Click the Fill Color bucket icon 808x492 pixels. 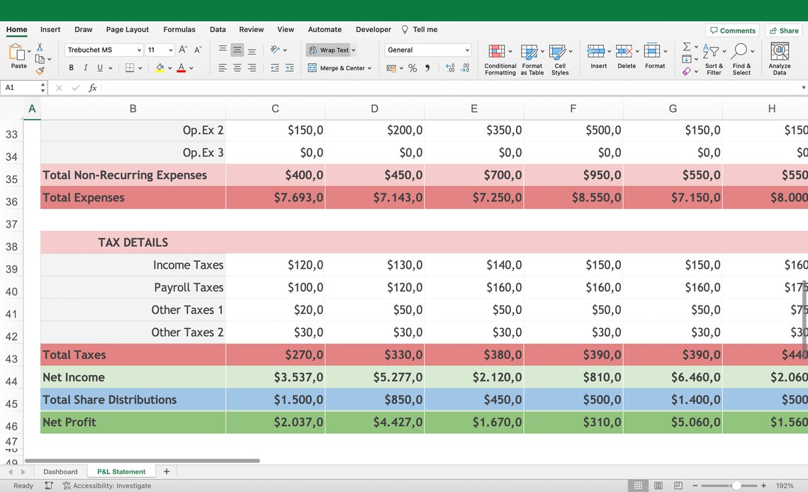pyautogui.click(x=159, y=67)
